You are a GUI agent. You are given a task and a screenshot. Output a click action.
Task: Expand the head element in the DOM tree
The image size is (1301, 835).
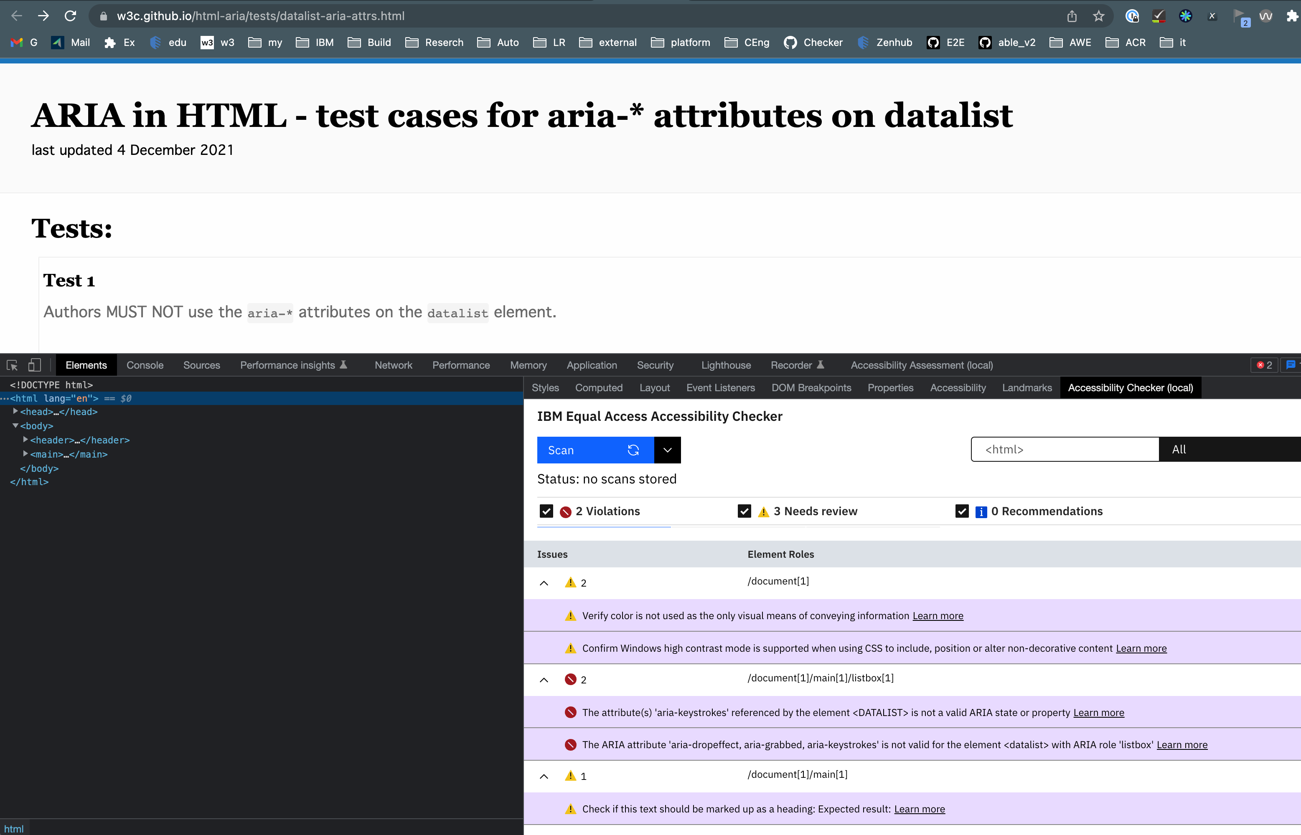tap(15, 412)
